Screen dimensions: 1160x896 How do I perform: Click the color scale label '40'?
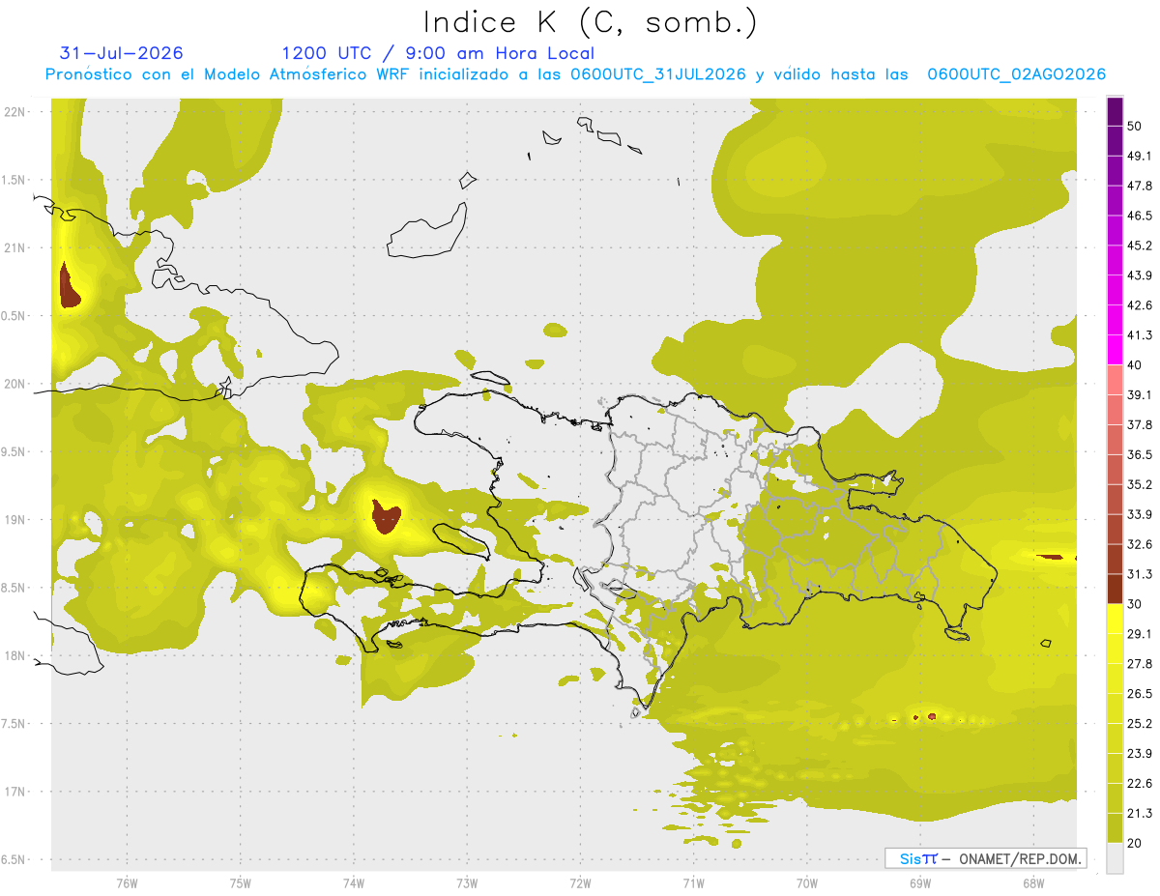point(1135,365)
